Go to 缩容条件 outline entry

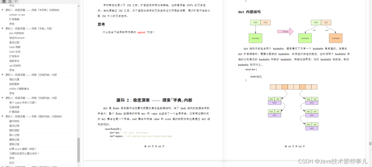pyautogui.click(x=14, y=61)
